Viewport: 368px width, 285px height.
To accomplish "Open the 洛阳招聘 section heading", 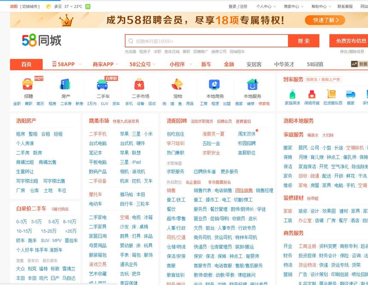I will [x=177, y=121].
